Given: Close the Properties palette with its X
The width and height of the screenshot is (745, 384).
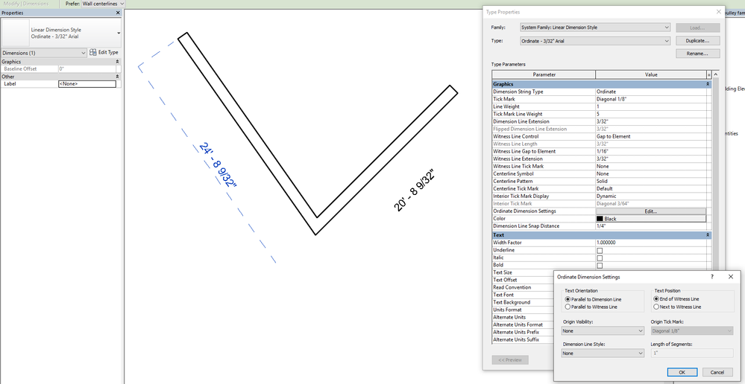Looking at the screenshot, I should [x=119, y=13].
